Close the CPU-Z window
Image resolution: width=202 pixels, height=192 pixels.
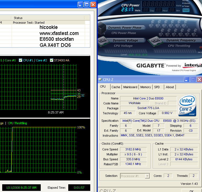point(199,79)
